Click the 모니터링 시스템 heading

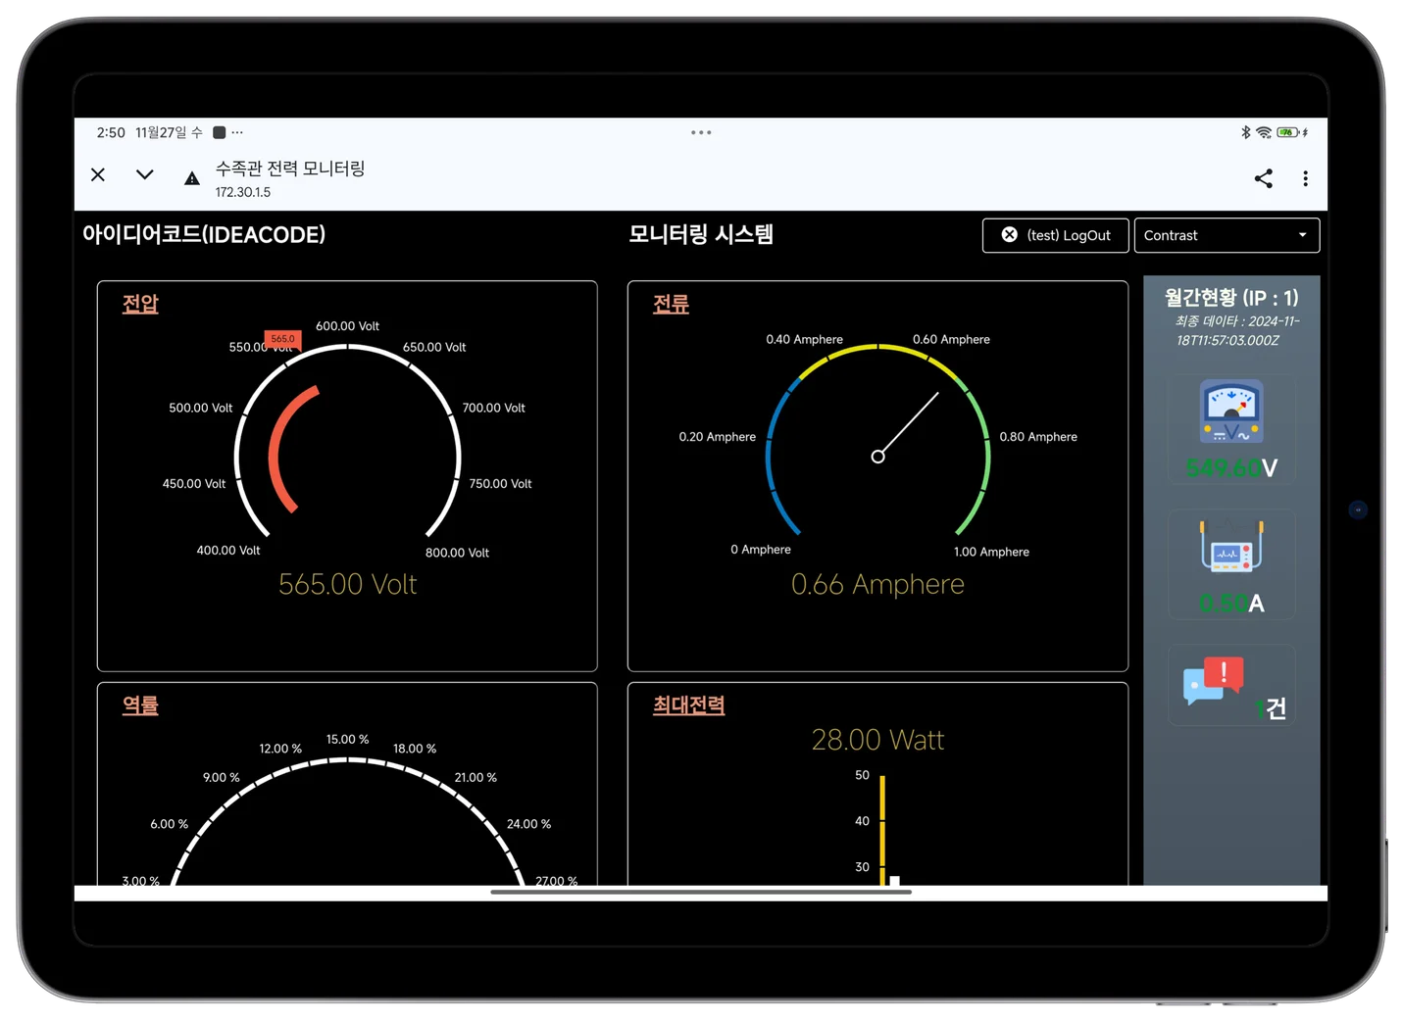click(701, 235)
